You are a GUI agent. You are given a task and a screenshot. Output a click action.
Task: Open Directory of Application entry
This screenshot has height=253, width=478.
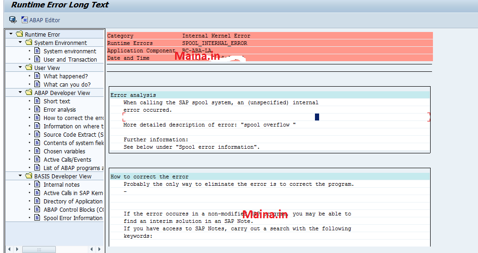[73, 201]
